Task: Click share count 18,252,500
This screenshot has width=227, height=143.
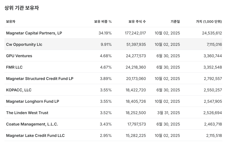Action: (x=136, y=113)
